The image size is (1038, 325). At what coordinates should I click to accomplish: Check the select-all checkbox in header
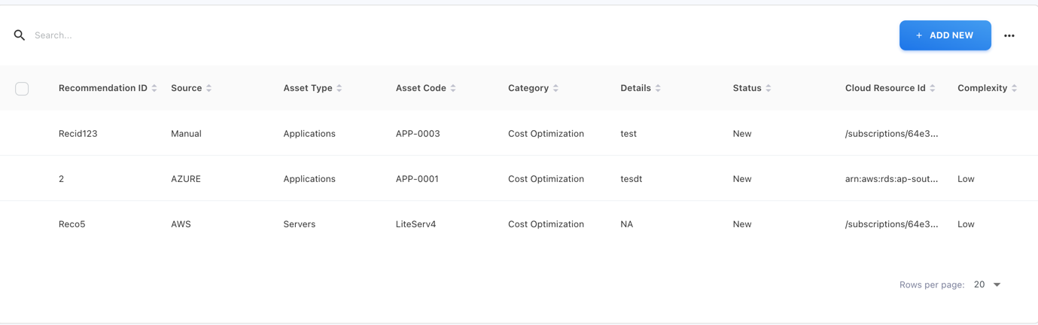[x=22, y=89]
